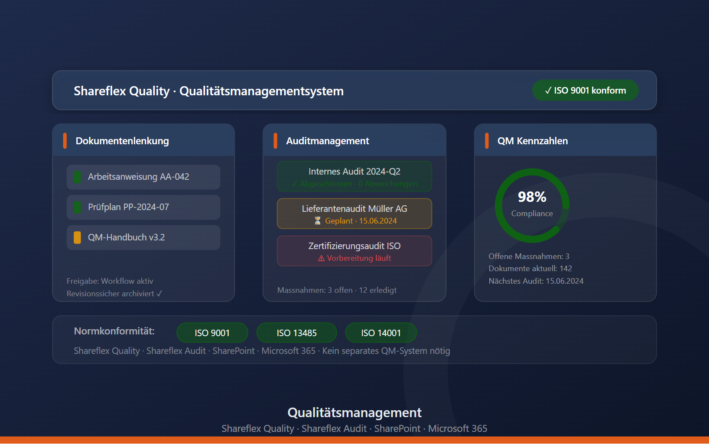Click the QM Kennzahlen panel heading
The width and height of the screenshot is (709, 444).
tap(533, 141)
